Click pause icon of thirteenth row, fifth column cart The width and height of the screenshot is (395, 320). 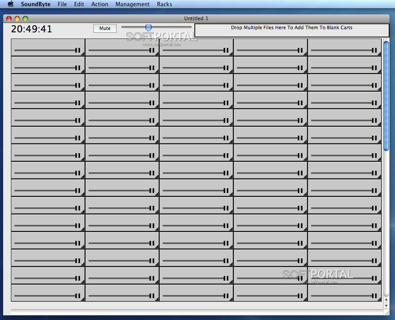pos(374,261)
